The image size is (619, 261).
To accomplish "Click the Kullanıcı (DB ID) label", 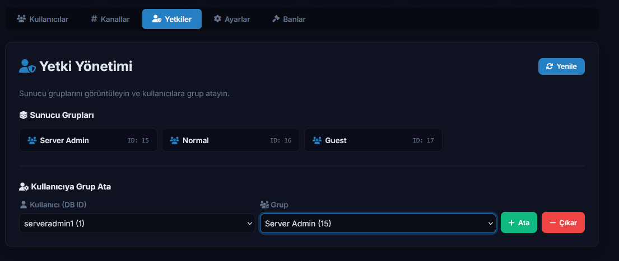I will [58, 205].
